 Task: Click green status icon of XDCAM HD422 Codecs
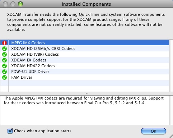[4, 66]
